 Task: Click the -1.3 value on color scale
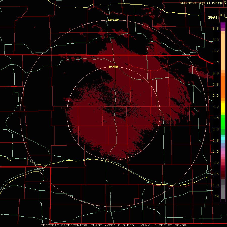click(215, 185)
